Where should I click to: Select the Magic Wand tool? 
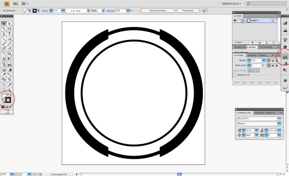4,28
